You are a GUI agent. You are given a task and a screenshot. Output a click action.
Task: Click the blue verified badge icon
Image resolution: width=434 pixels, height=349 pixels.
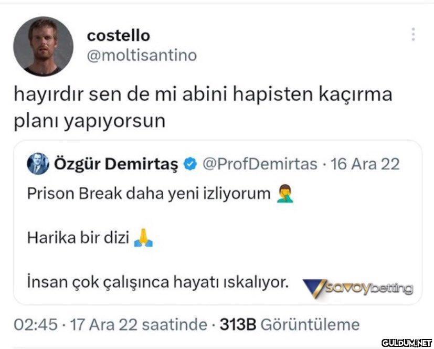coord(188,165)
